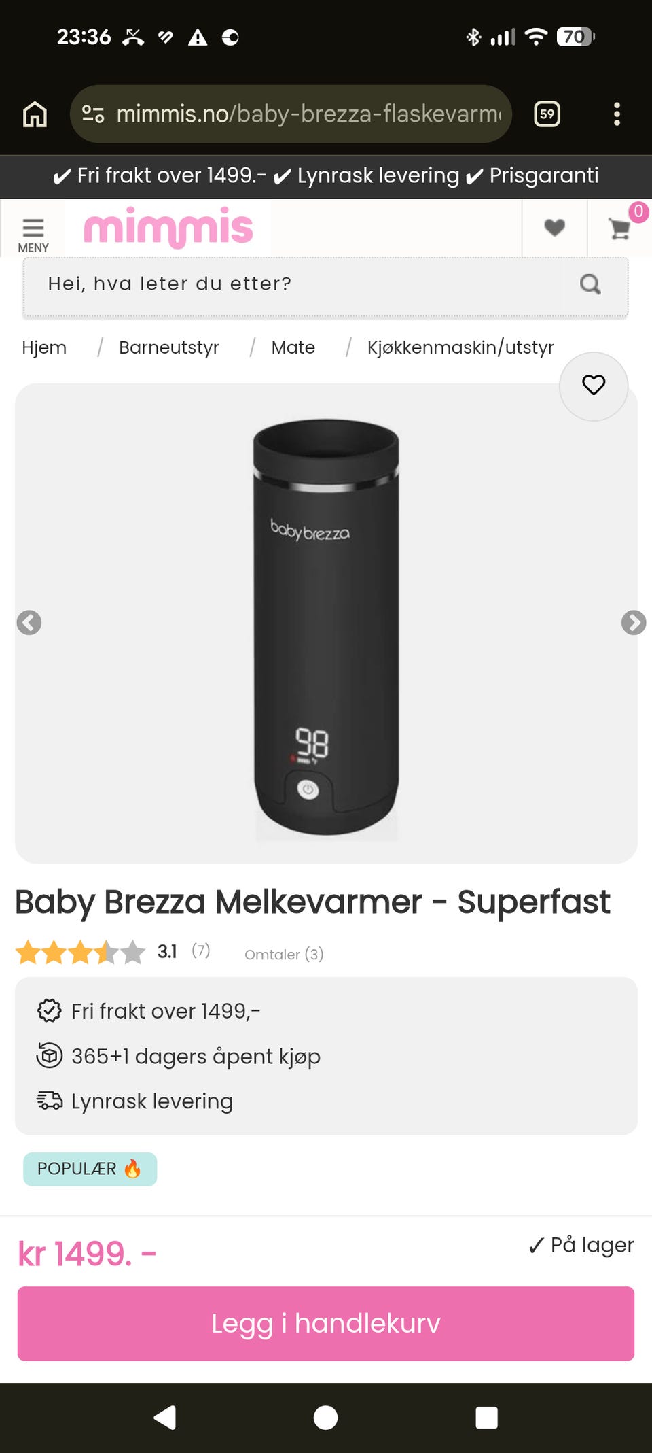The image size is (652, 1453).
Task: Go to Barneutstyr breadcrumb
Action: click(x=169, y=347)
